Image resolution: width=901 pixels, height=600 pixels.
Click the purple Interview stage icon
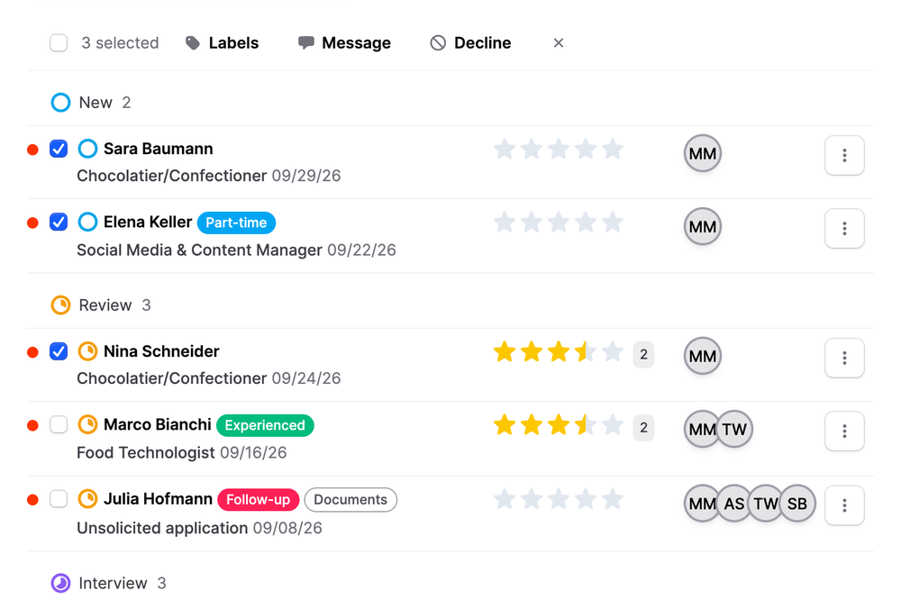click(60, 583)
